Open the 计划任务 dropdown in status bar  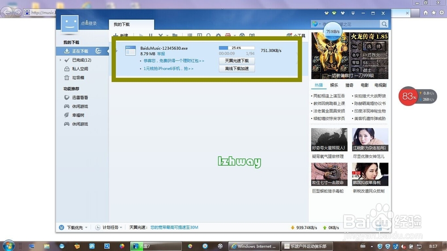tap(109, 227)
